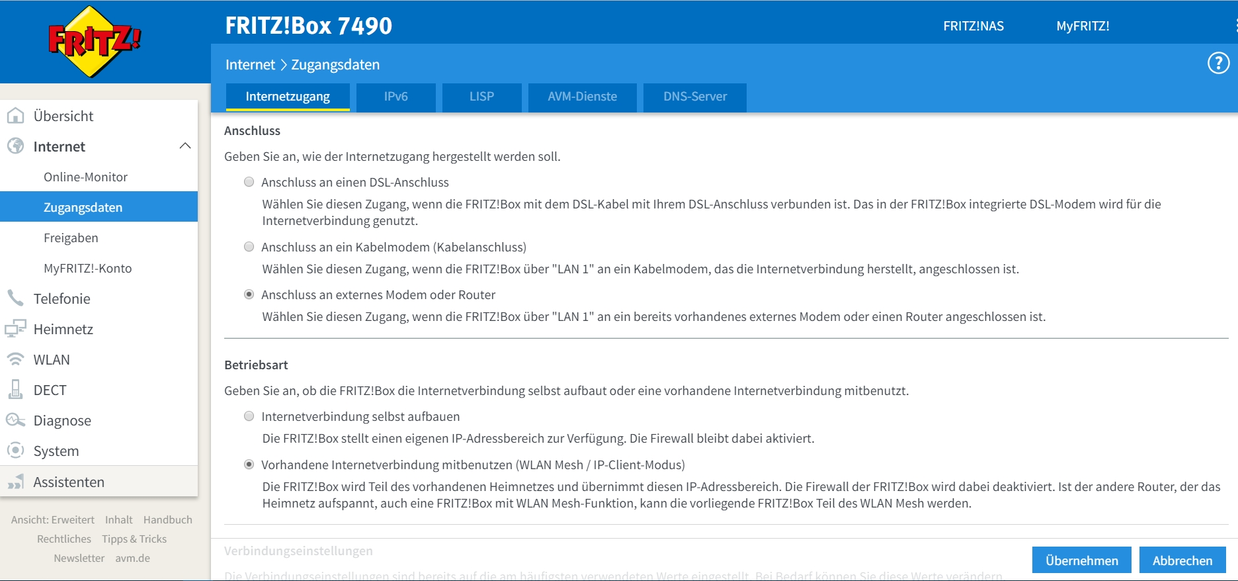Click the Betriebsart section heading
The height and width of the screenshot is (581, 1238).
[256, 365]
